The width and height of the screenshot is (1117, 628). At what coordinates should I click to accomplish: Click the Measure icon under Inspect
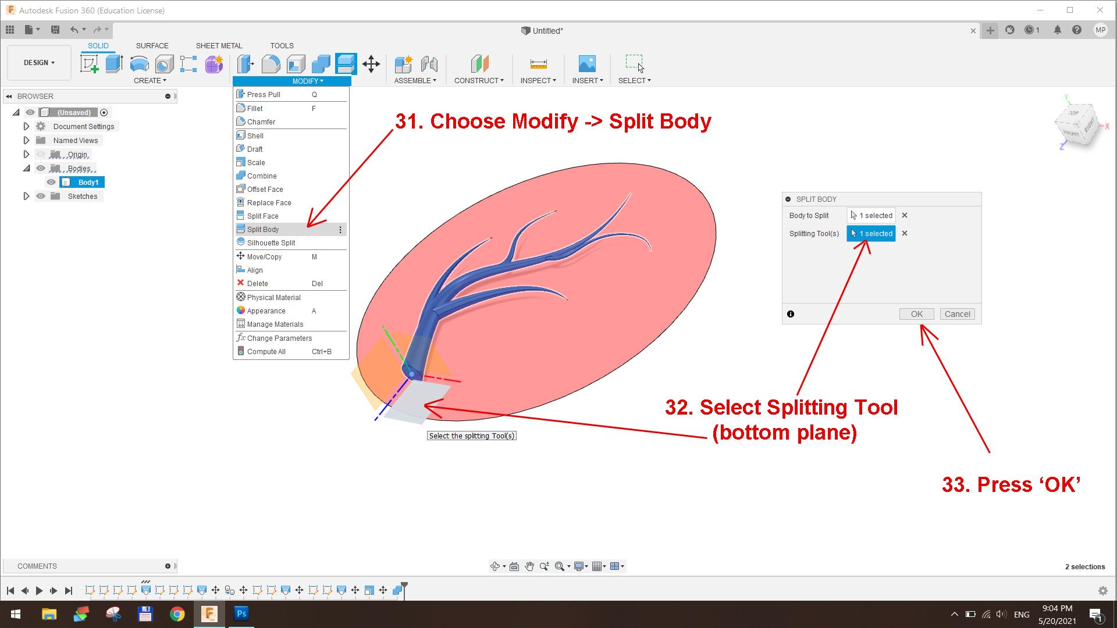[x=538, y=63]
